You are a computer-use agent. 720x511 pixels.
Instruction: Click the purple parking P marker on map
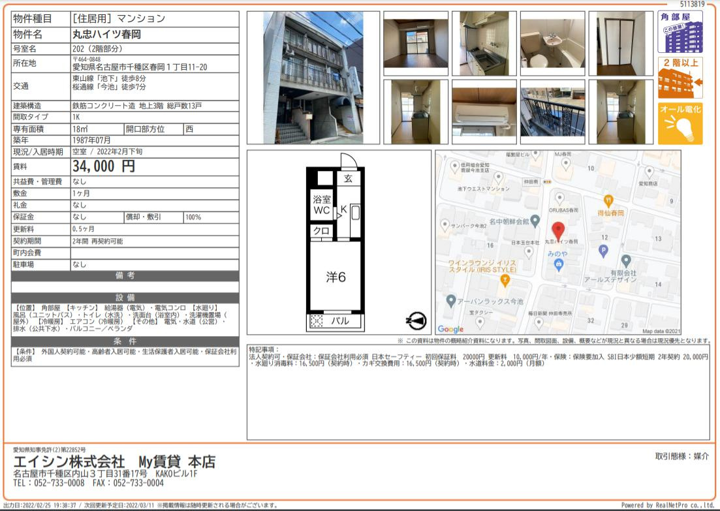click(x=603, y=251)
